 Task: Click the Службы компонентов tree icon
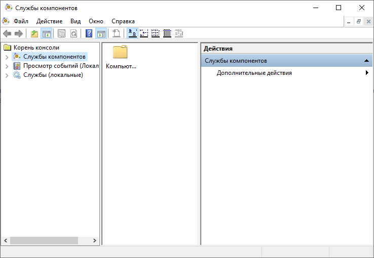click(17, 57)
